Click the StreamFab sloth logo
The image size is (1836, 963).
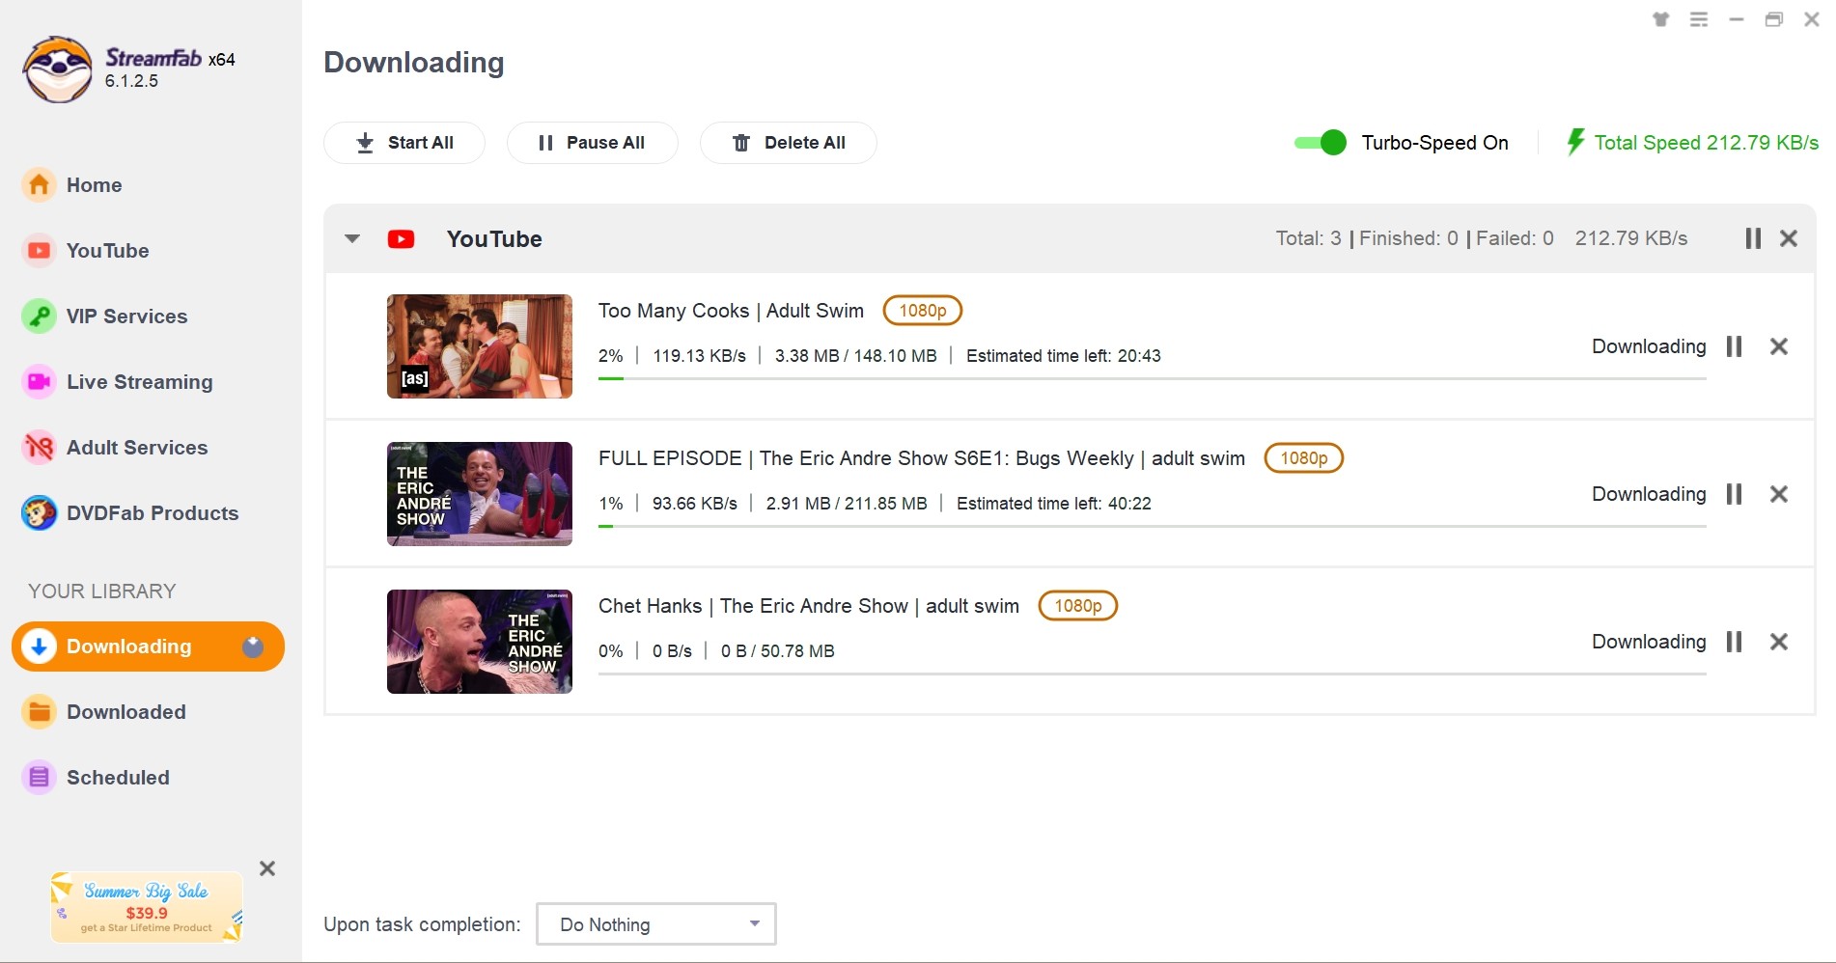click(x=58, y=69)
